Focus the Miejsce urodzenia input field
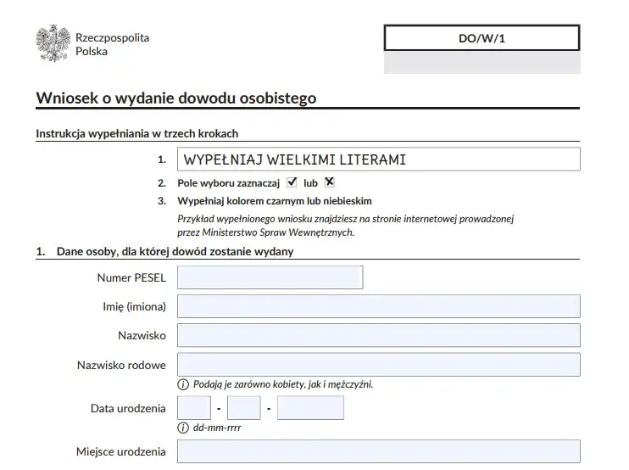Screen dimensions: 629x470 click(379, 451)
